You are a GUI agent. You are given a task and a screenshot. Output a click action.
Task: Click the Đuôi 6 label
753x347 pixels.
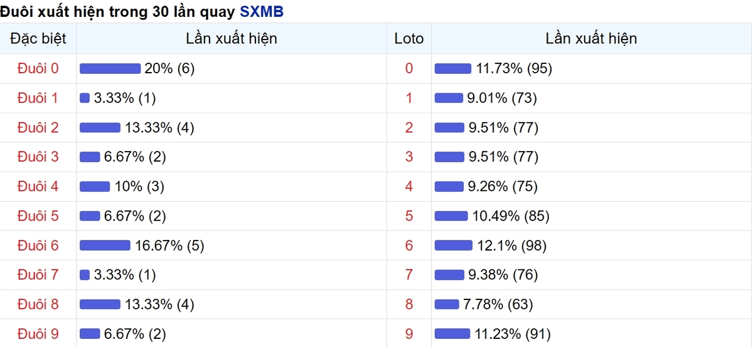[38, 245]
